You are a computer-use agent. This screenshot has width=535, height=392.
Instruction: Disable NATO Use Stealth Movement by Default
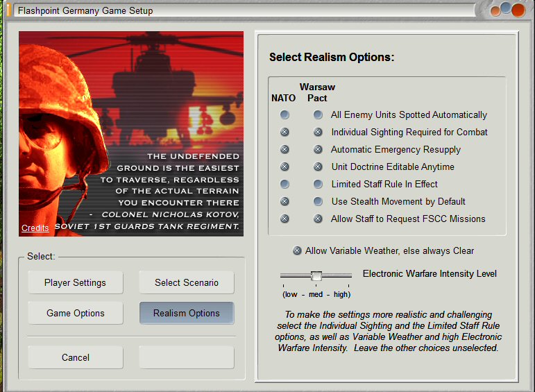(x=285, y=202)
